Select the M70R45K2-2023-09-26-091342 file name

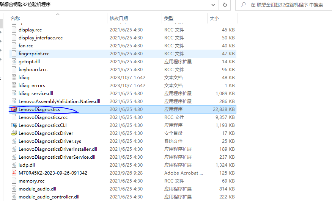(53, 173)
